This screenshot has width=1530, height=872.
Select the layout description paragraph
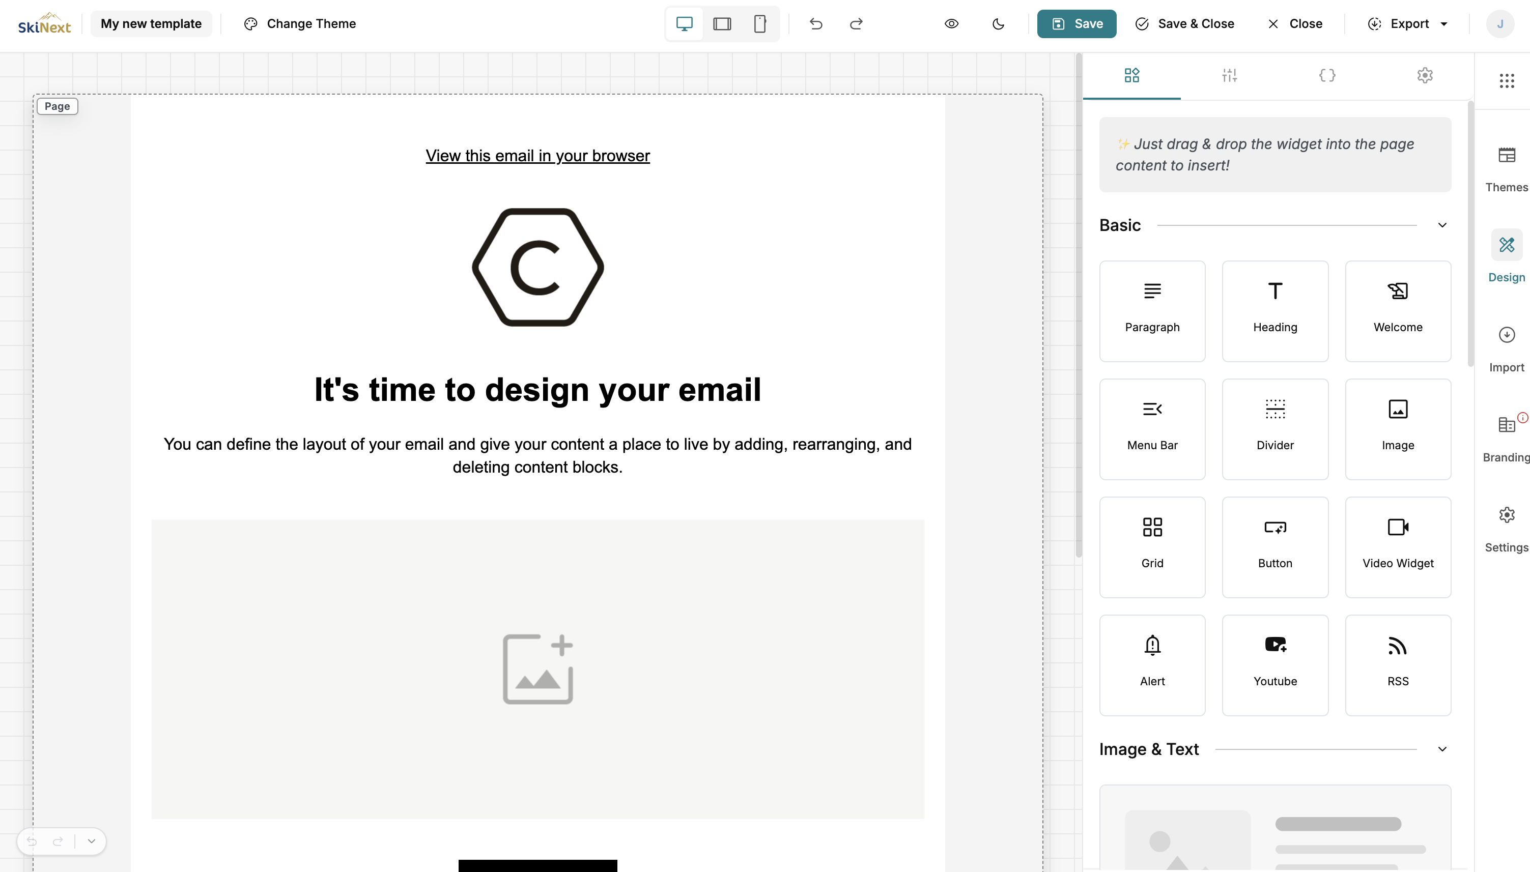(537, 456)
